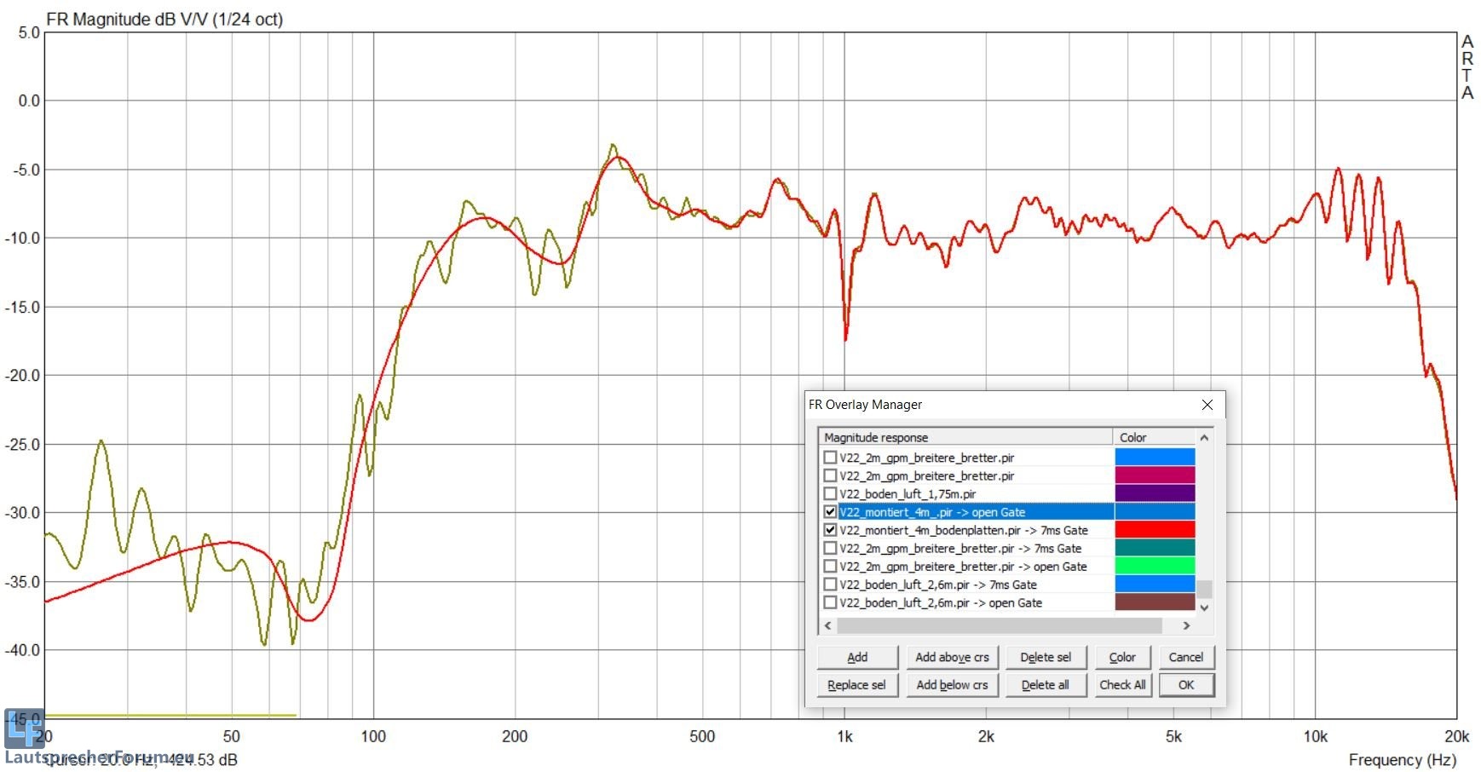Click the Color column header
Image resolution: width=1481 pixels, height=772 pixels.
coord(1153,437)
